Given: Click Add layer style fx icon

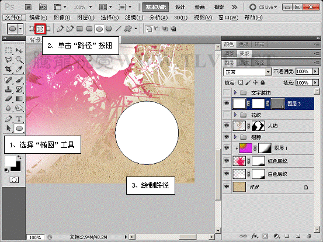Looking at the screenshot, I should tap(255, 236).
